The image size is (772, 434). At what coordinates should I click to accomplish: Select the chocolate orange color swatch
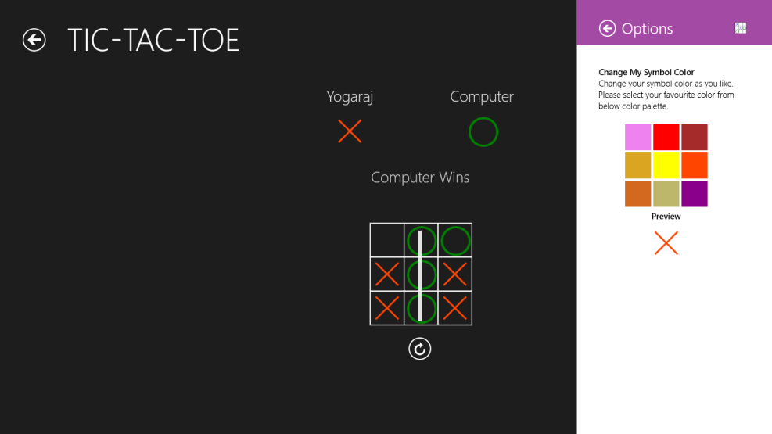click(638, 194)
